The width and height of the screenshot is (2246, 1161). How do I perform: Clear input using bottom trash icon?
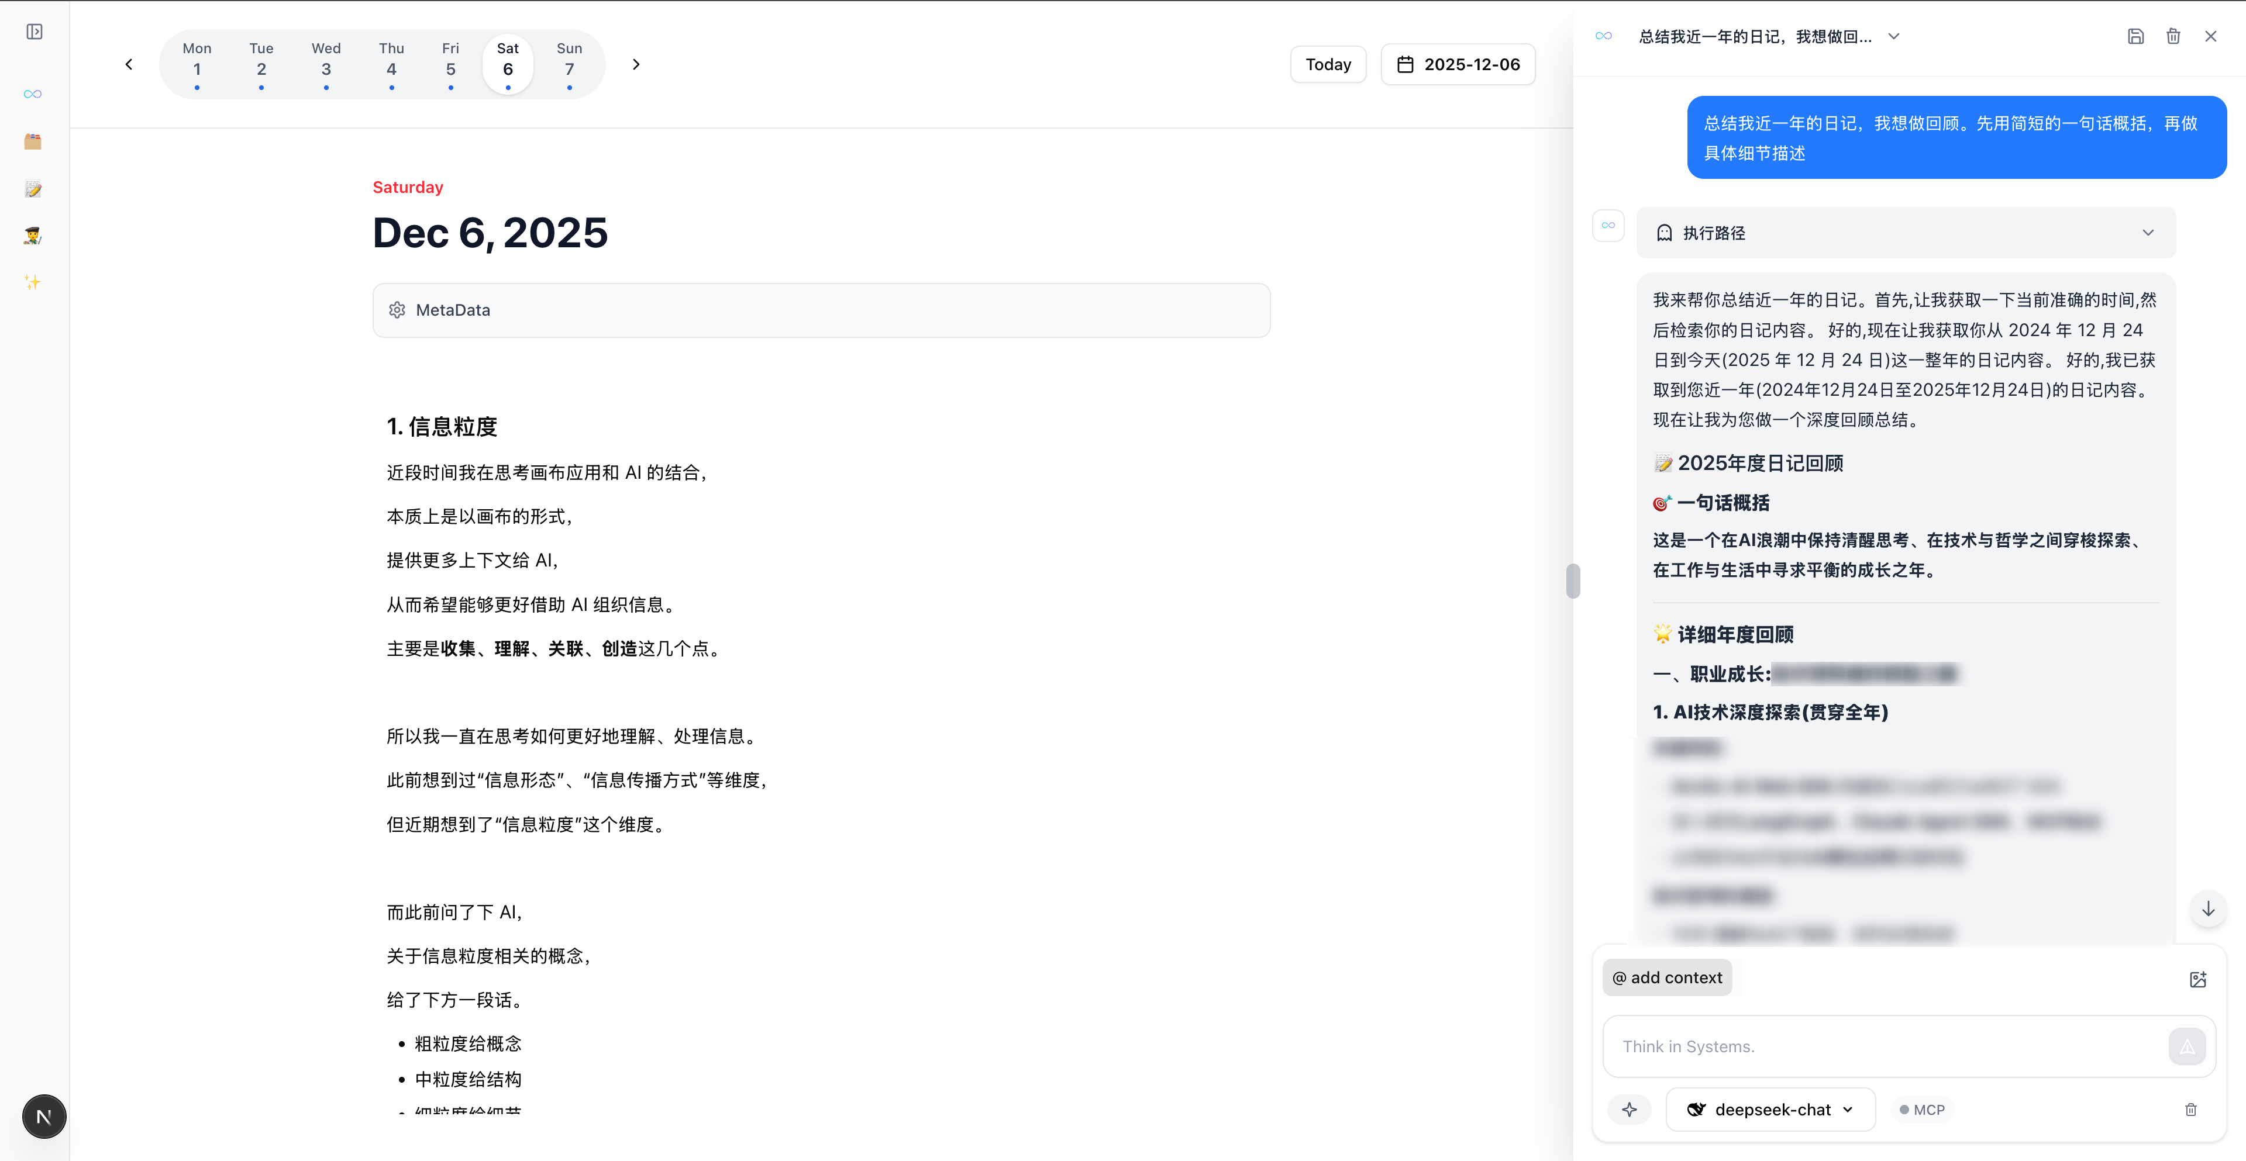(x=2190, y=1110)
